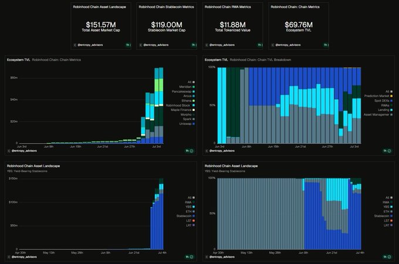
Task: Select All in bottom-left Asset Landscape legend
Action: pos(191,198)
